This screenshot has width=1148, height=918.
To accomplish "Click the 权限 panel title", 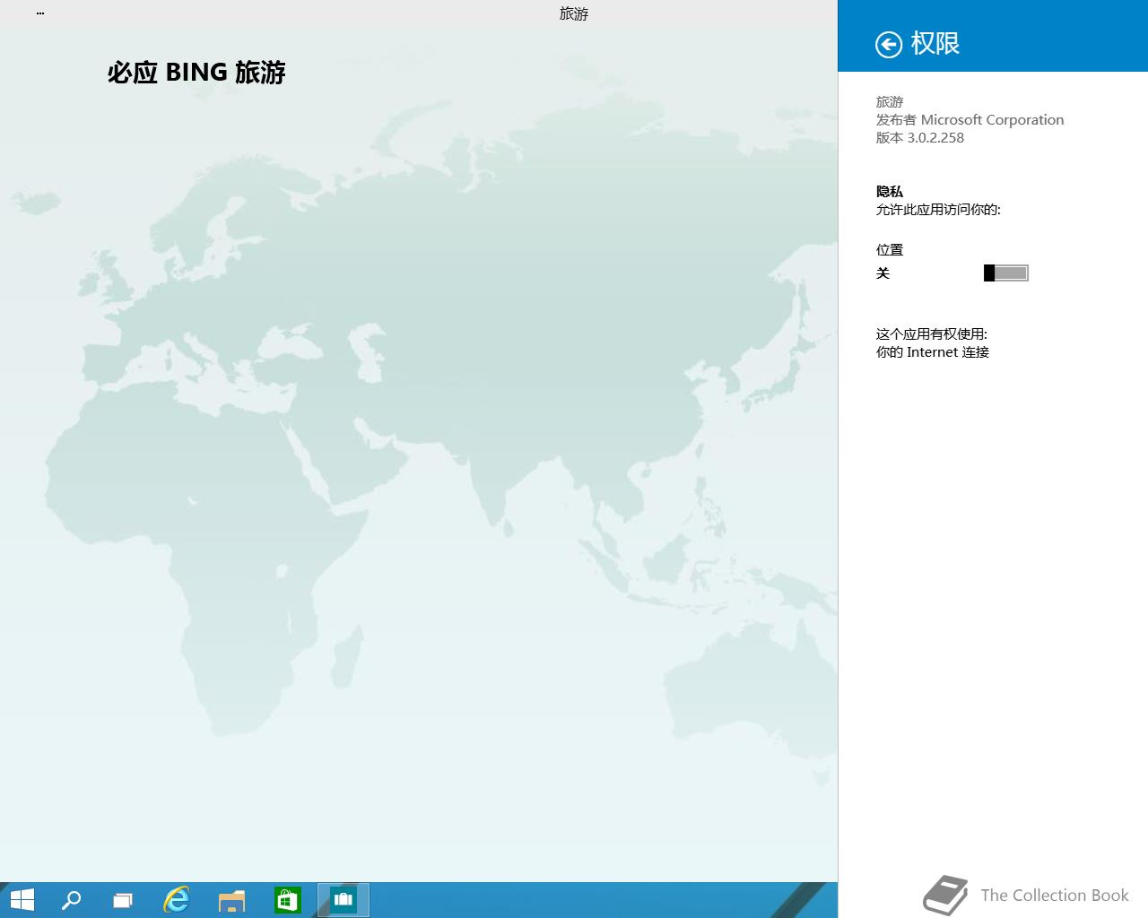I will tap(935, 43).
